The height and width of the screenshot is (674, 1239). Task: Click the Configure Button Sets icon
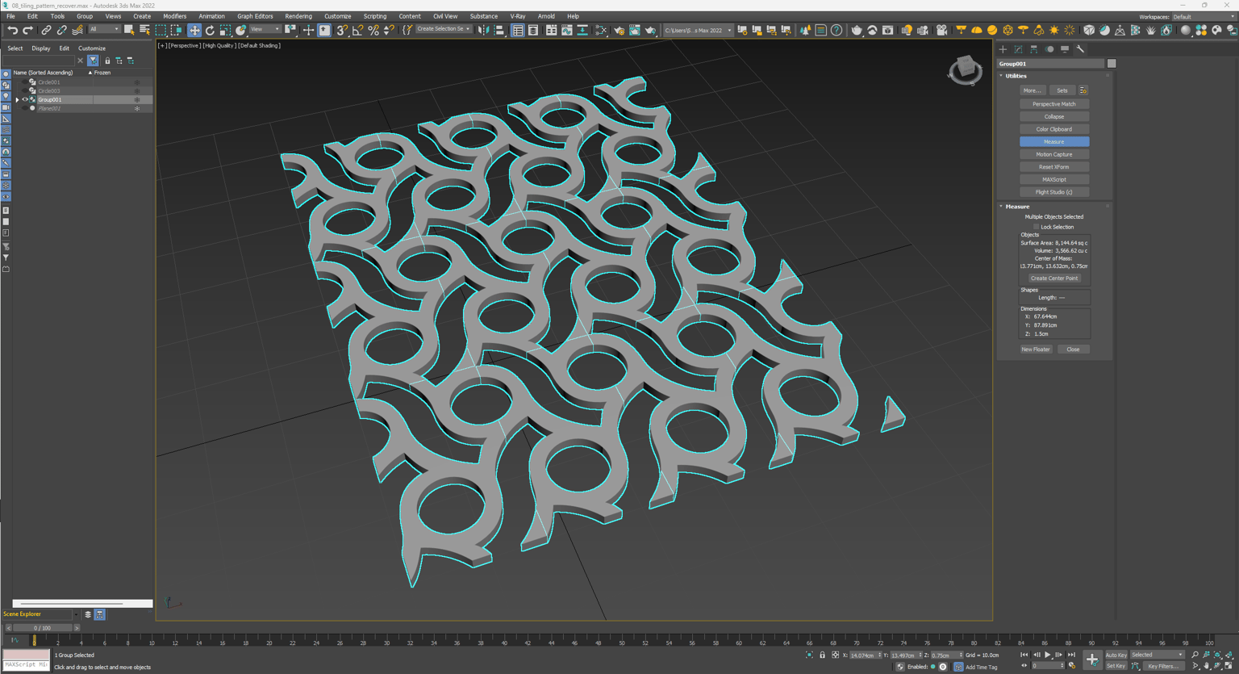pyautogui.click(x=1083, y=90)
